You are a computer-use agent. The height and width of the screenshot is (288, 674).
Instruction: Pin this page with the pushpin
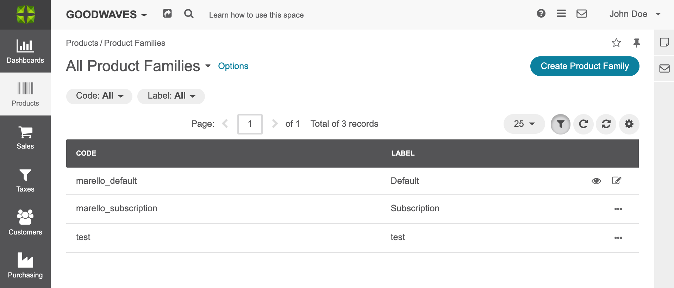(x=637, y=43)
